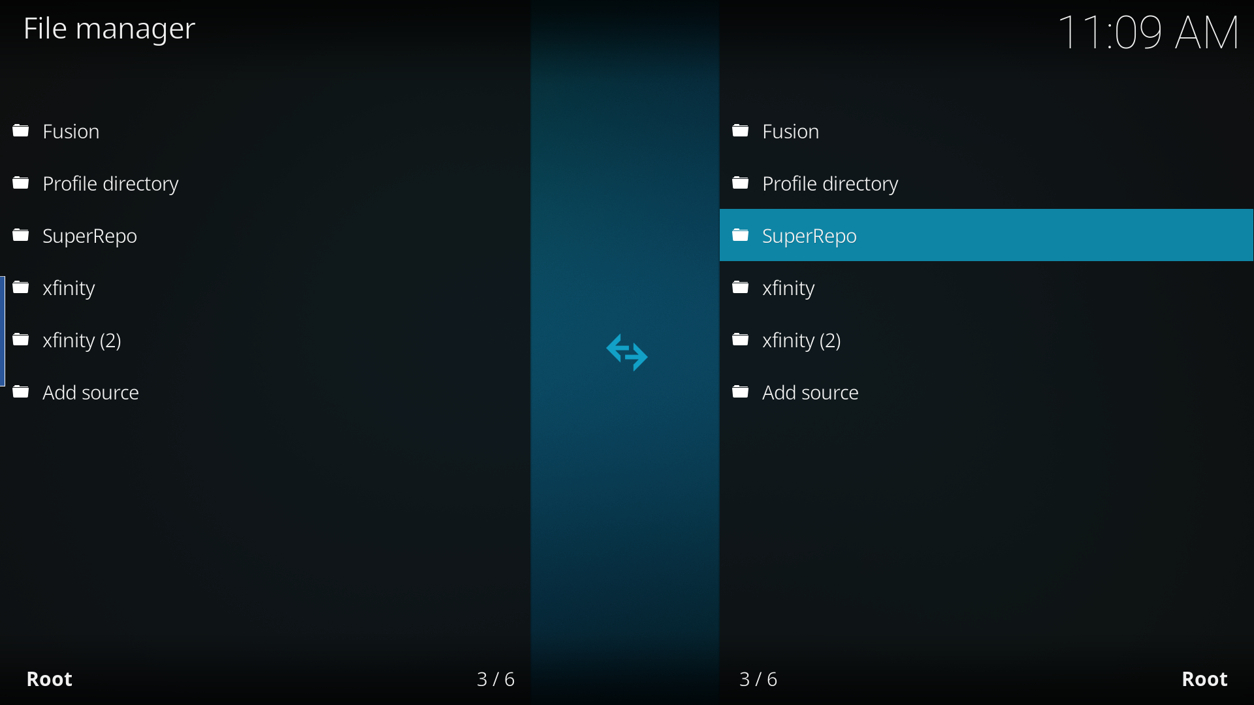The height and width of the screenshot is (705, 1254).
Task: Click Add source in the right panel
Action: tap(810, 392)
